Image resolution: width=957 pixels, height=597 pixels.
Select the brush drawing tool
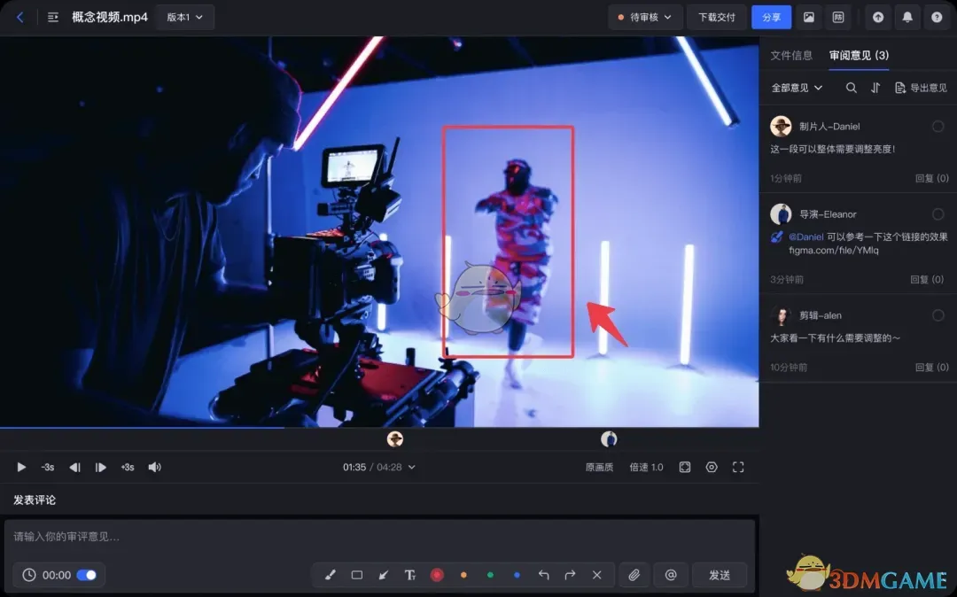click(331, 575)
